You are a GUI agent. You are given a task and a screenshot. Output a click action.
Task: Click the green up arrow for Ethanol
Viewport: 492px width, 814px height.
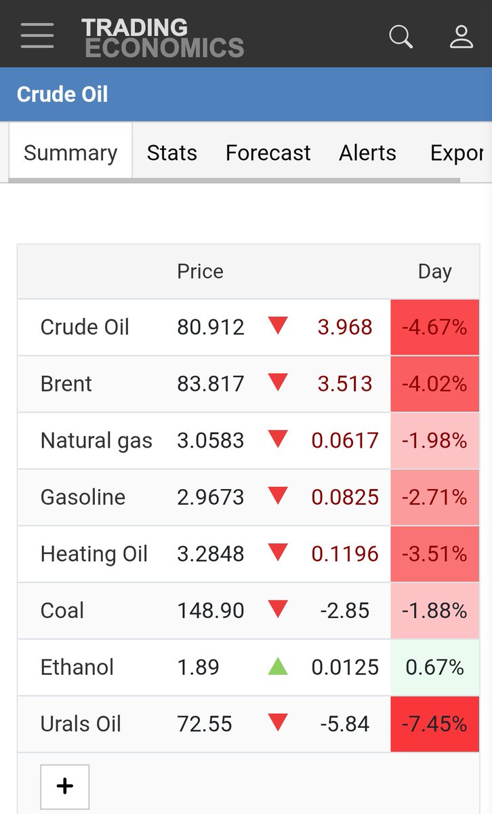278,667
